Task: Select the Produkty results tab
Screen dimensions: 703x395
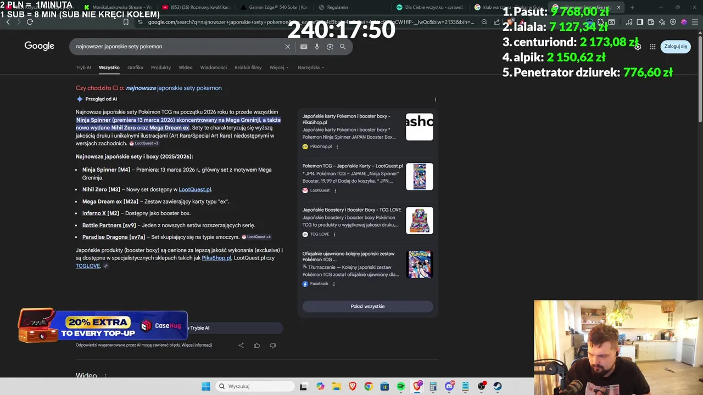Action: [x=161, y=67]
